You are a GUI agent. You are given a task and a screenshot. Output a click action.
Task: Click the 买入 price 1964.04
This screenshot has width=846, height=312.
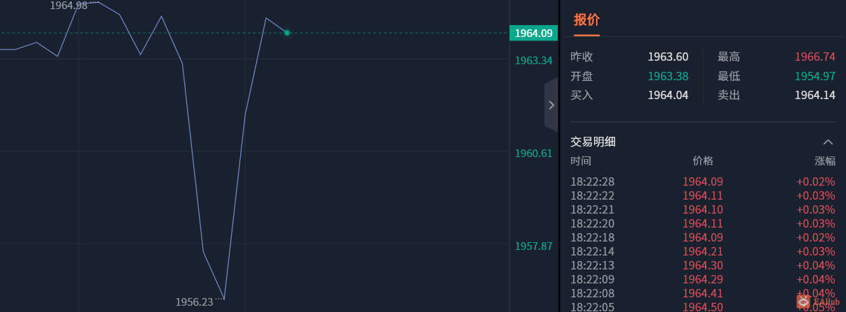pos(668,95)
